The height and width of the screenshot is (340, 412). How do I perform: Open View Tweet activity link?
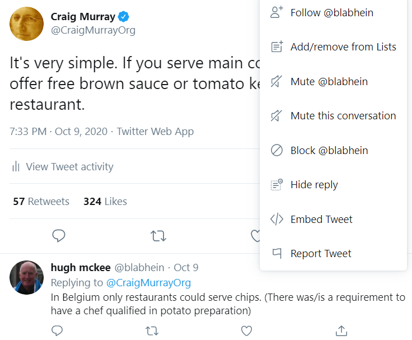pyautogui.click(x=69, y=167)
